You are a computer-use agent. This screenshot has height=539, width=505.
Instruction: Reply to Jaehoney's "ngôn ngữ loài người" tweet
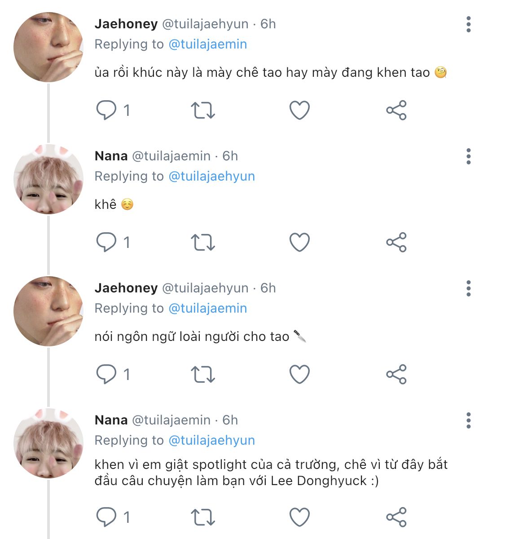(106, 374)
